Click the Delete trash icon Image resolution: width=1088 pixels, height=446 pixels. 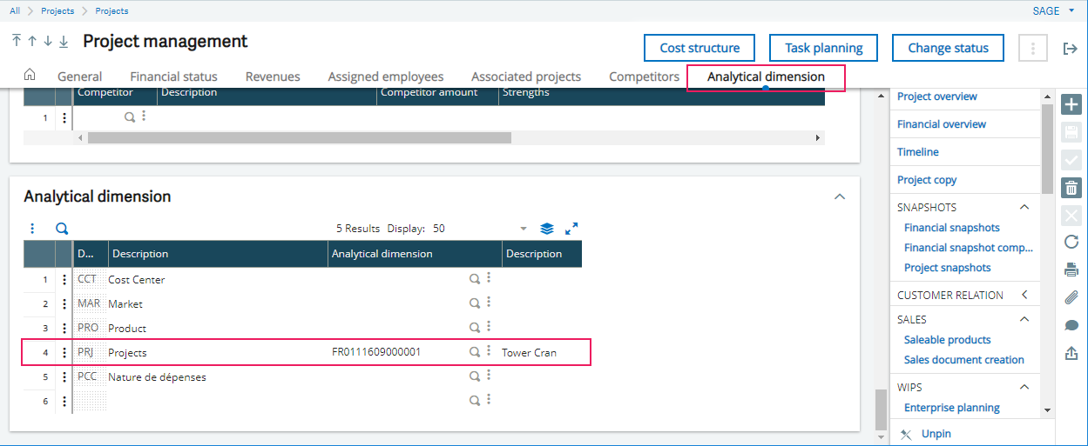click(1071, 187)
